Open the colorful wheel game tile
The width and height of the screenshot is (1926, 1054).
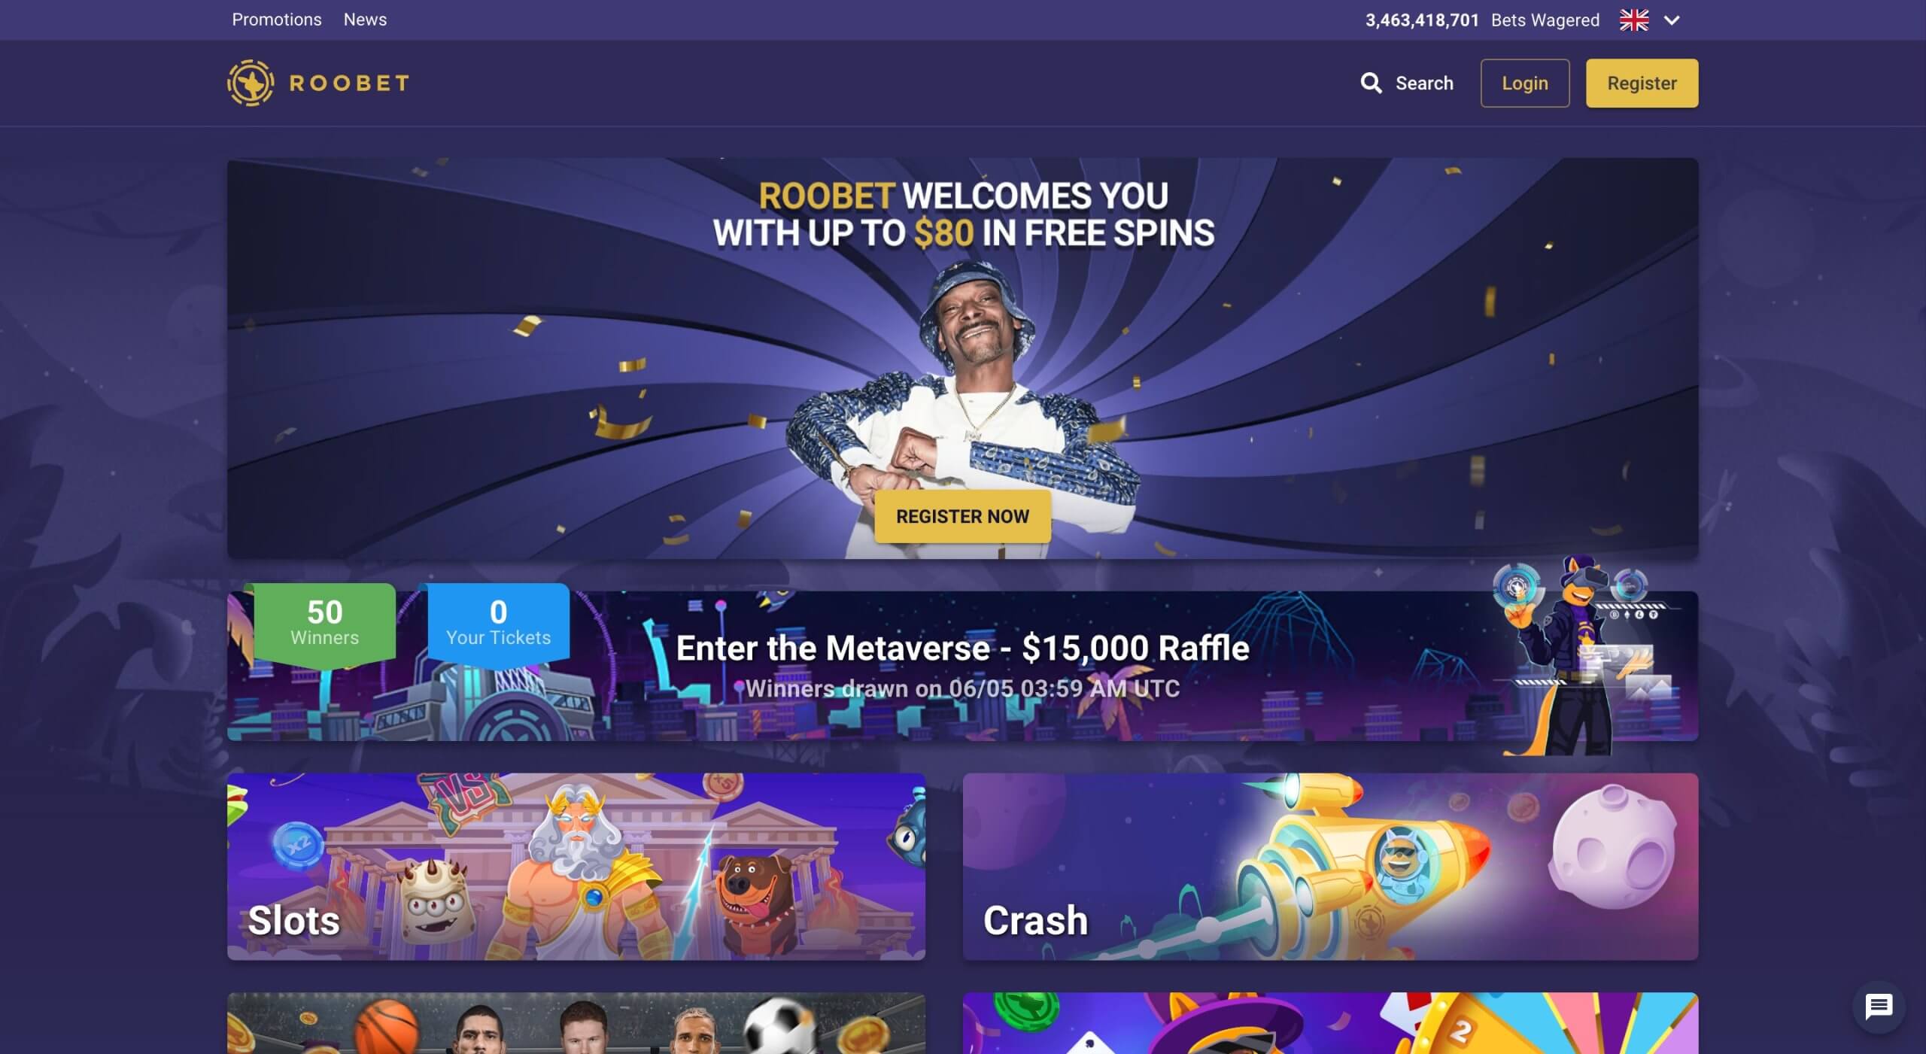1330,1023
